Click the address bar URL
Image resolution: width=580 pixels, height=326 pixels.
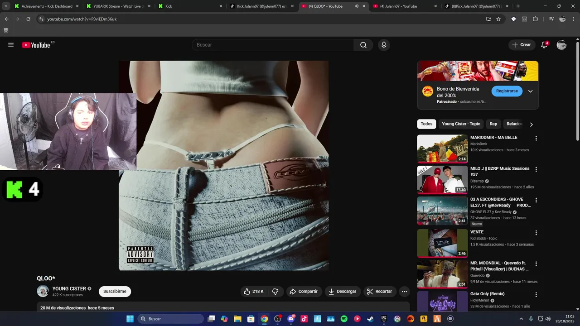point(82,19)
